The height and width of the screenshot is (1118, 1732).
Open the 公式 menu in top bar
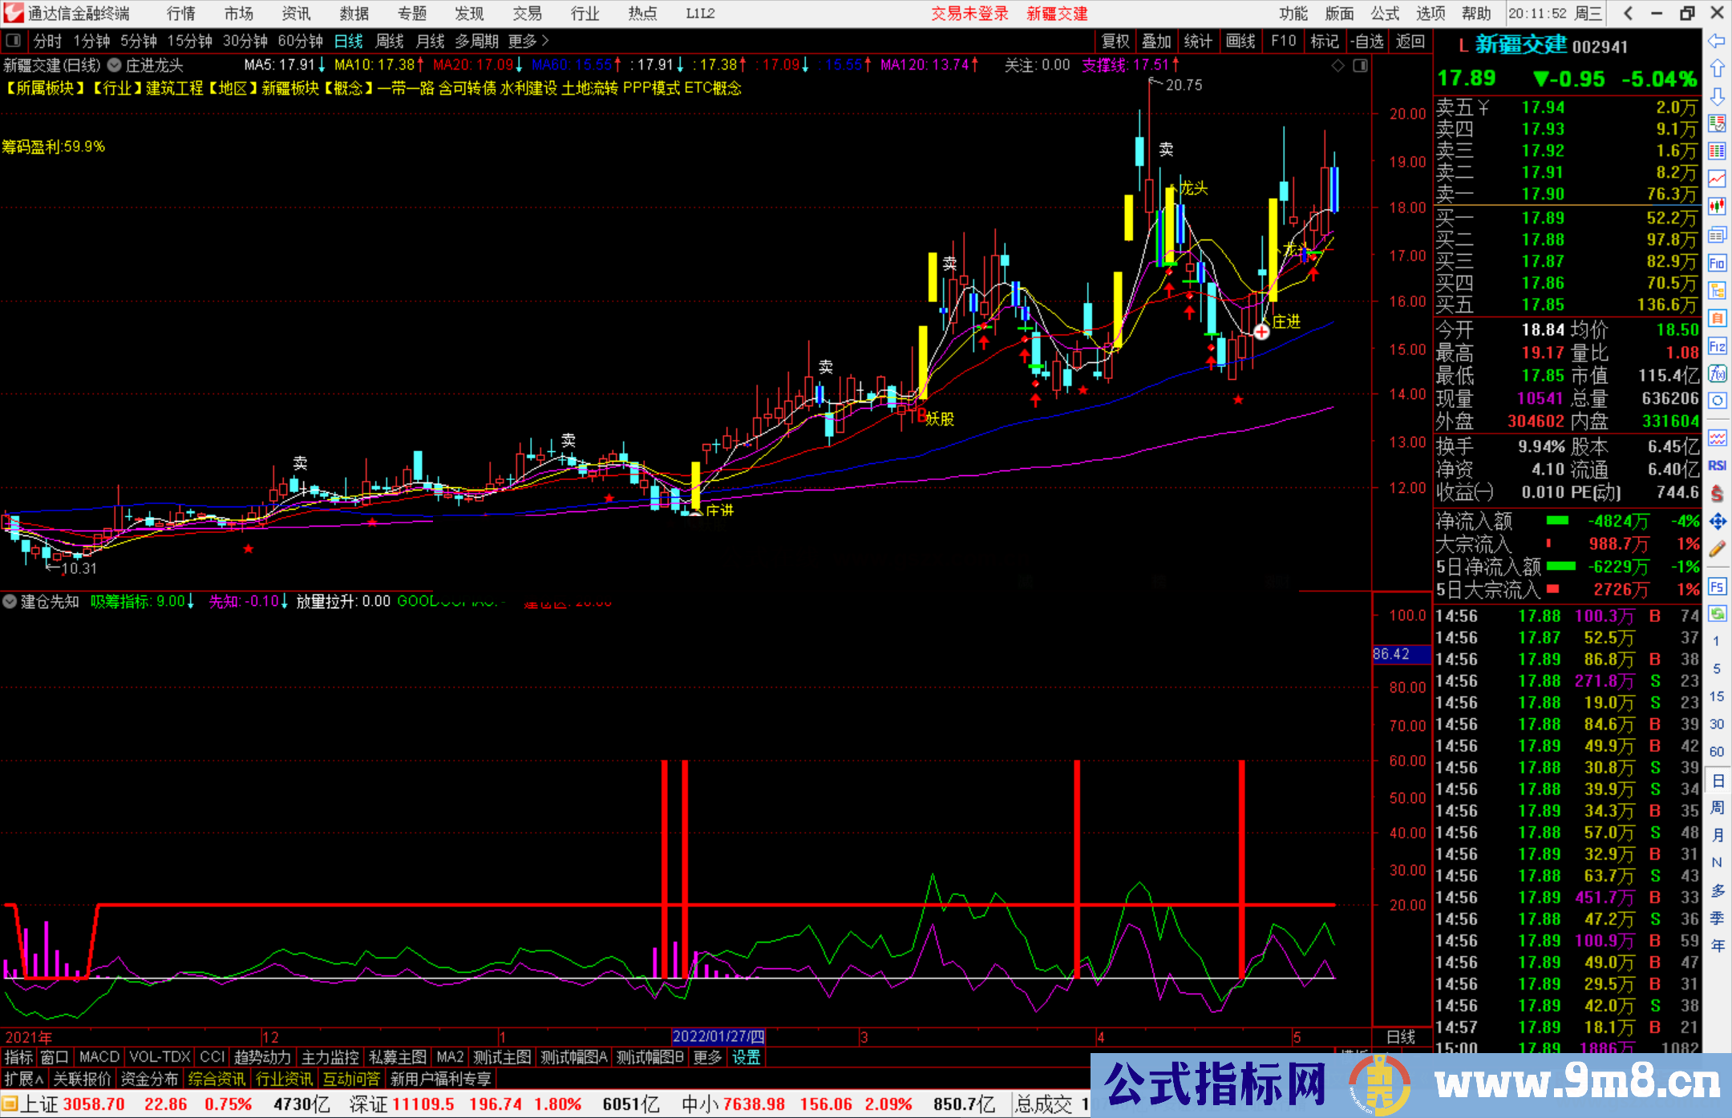pos(1385,14)
